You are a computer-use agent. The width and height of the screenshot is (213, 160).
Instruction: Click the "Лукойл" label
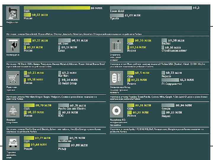[x=114, y=18]
